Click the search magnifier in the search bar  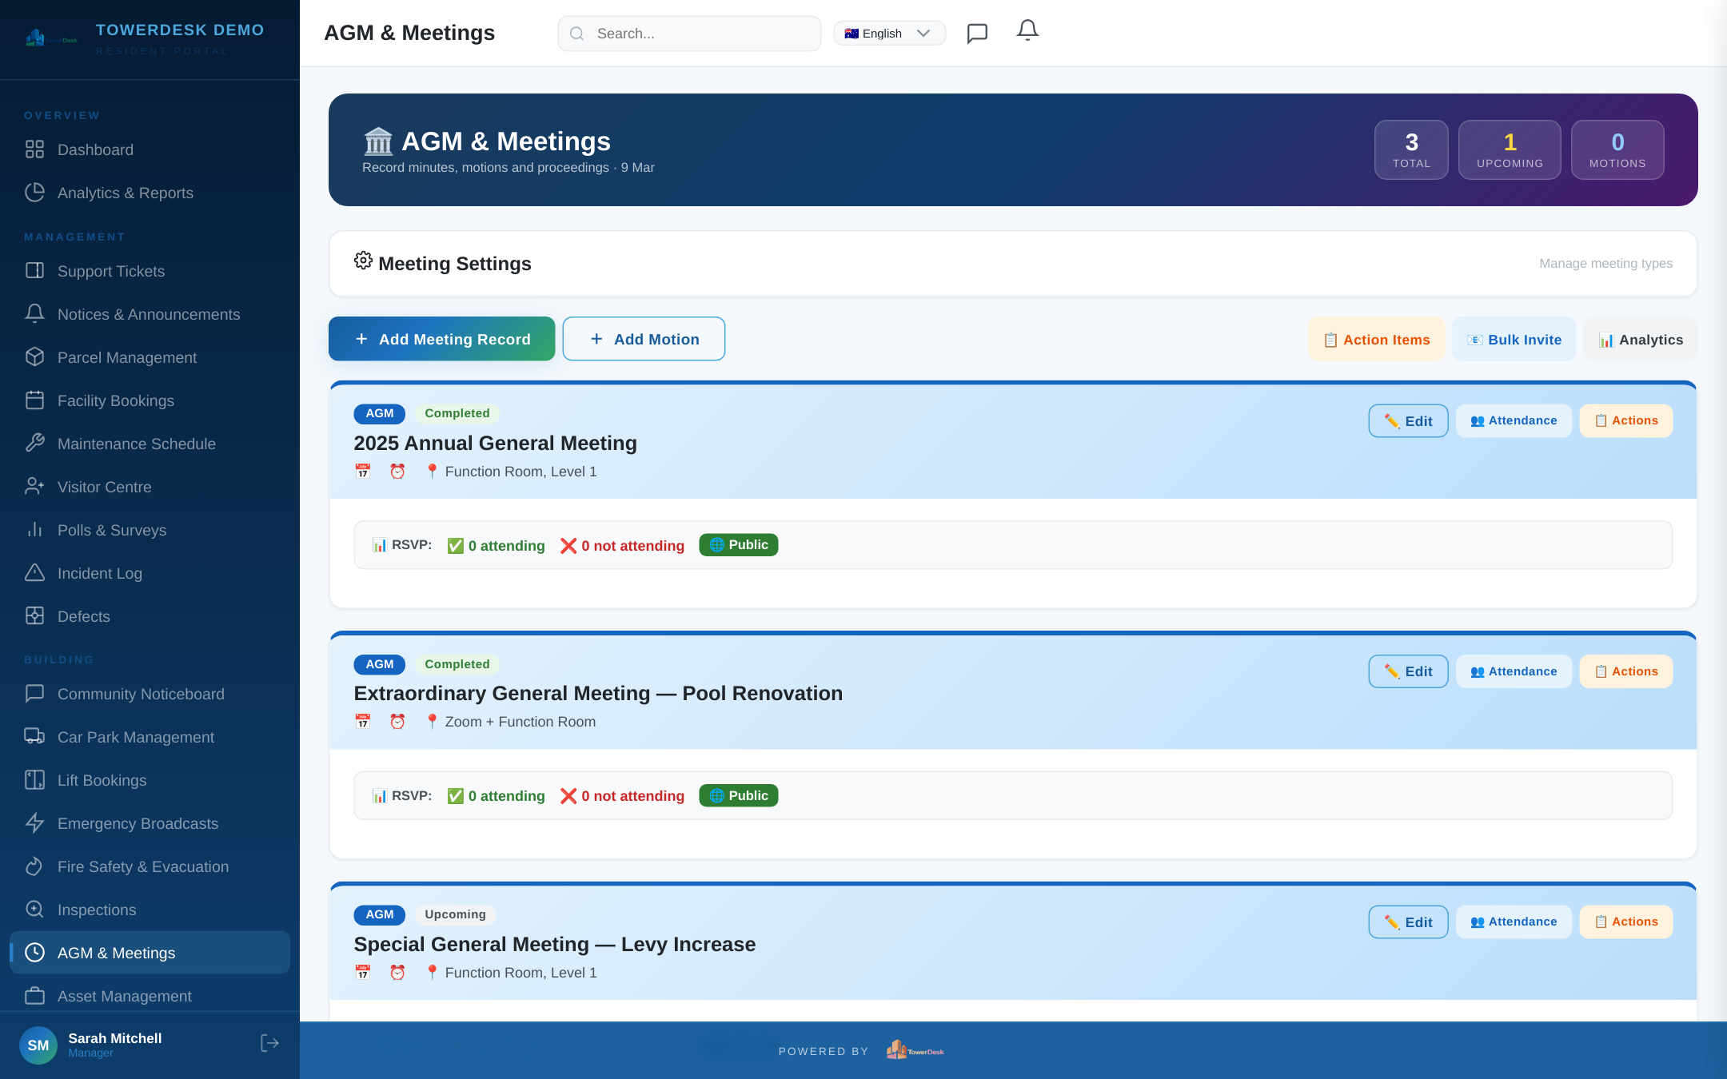(576, 33)
